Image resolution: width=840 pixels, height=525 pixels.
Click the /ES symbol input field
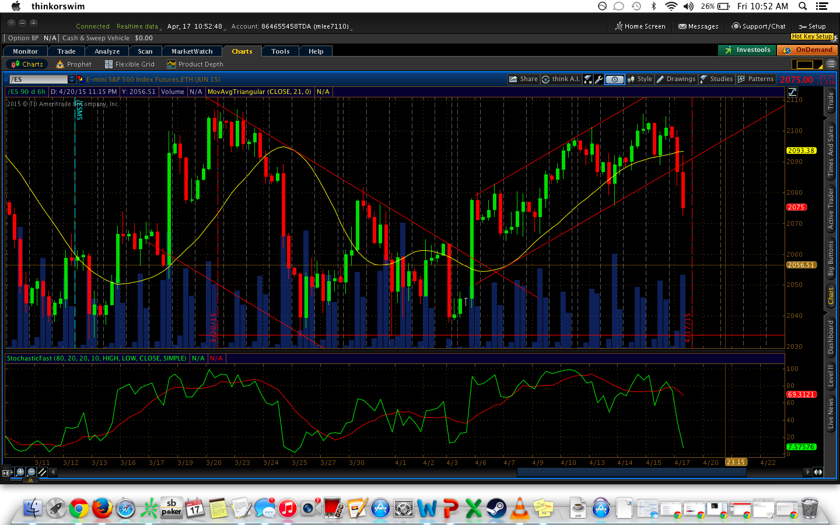[38, 79]
